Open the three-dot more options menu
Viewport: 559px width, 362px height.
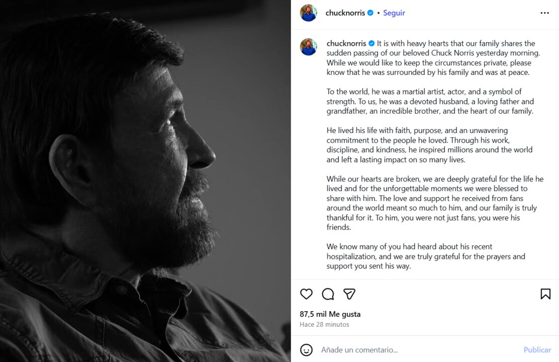coord(544,13)
